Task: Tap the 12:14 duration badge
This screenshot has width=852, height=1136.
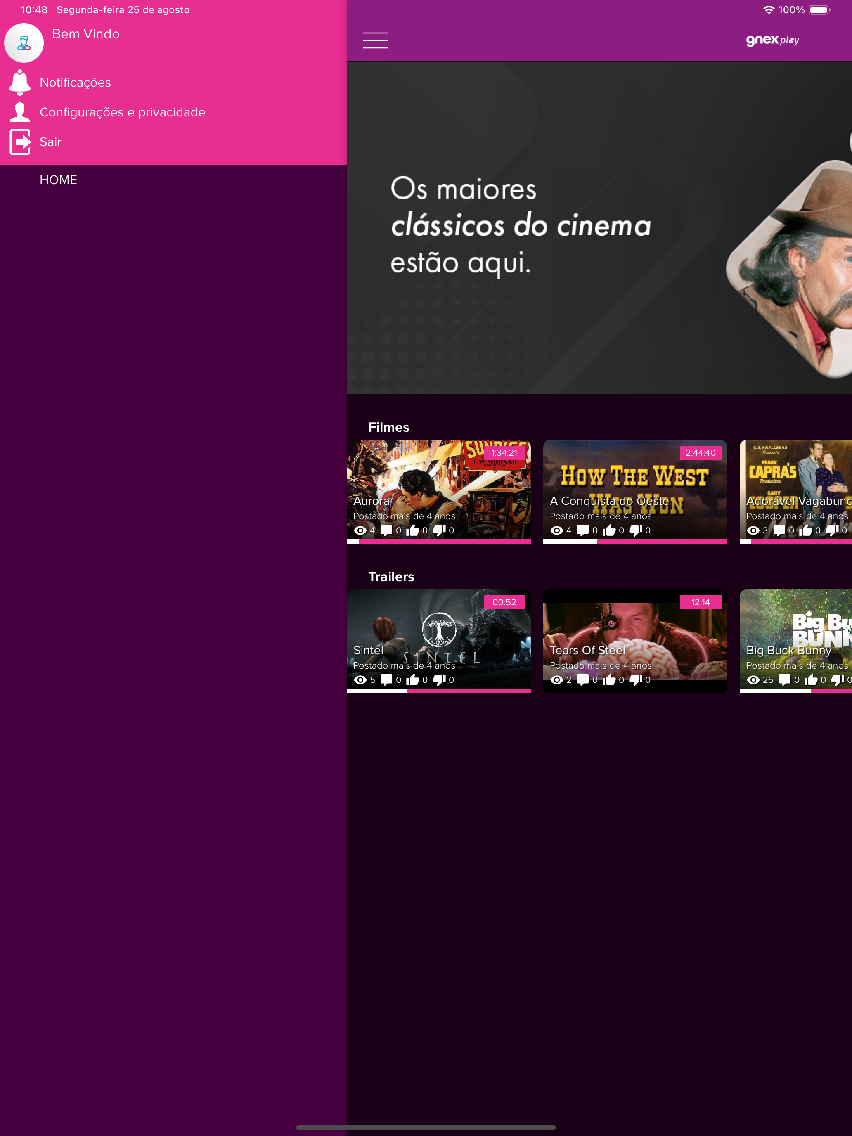Action: 701,602
